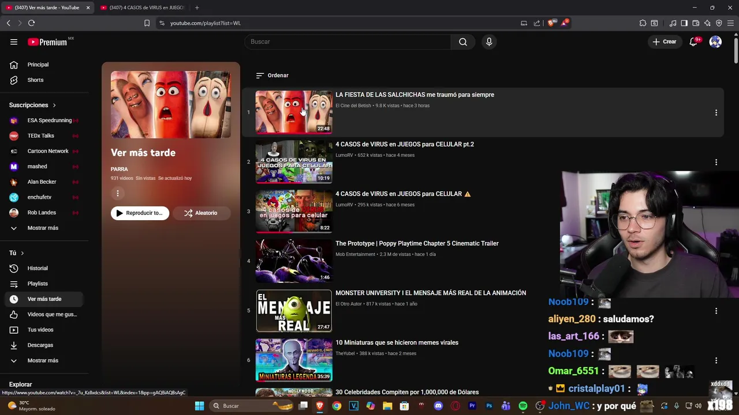Activate voice search microphone
739x415 pixels.
coord(489,41)
